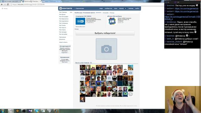The image size is (201, 113).
Task: Open the notepad document taskbar icon
Action: (x=11, y=111)
